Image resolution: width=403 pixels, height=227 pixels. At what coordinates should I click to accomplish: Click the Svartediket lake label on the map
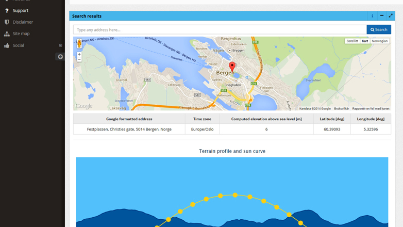click(313, 80)
